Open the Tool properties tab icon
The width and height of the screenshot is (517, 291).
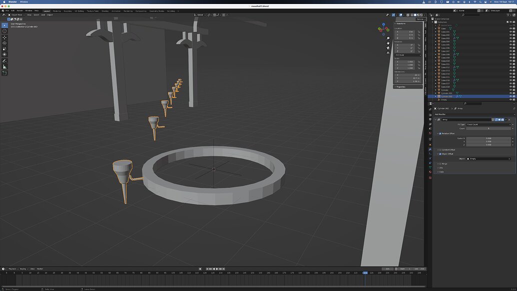pyautogui.click(x=430, y=109)
